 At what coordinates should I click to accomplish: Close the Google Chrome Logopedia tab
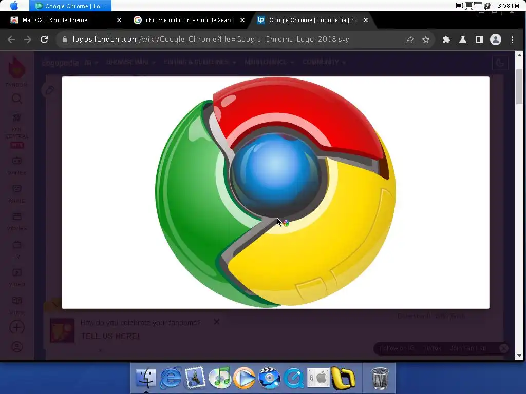click(366, 20)
